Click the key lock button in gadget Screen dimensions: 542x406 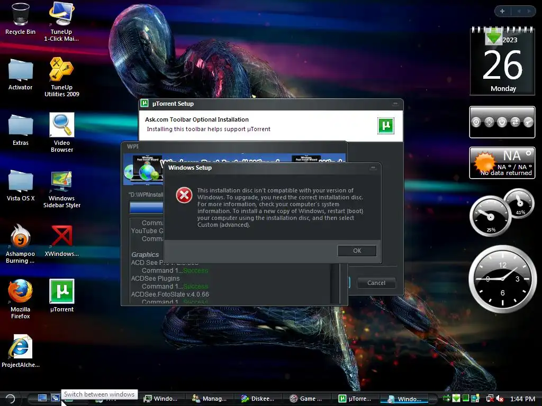coord(528,122)
